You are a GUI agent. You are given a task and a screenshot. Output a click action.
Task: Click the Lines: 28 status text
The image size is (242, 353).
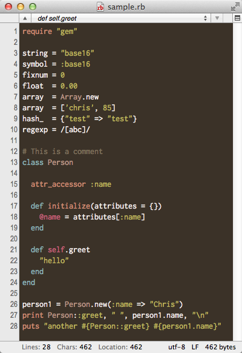36,347
